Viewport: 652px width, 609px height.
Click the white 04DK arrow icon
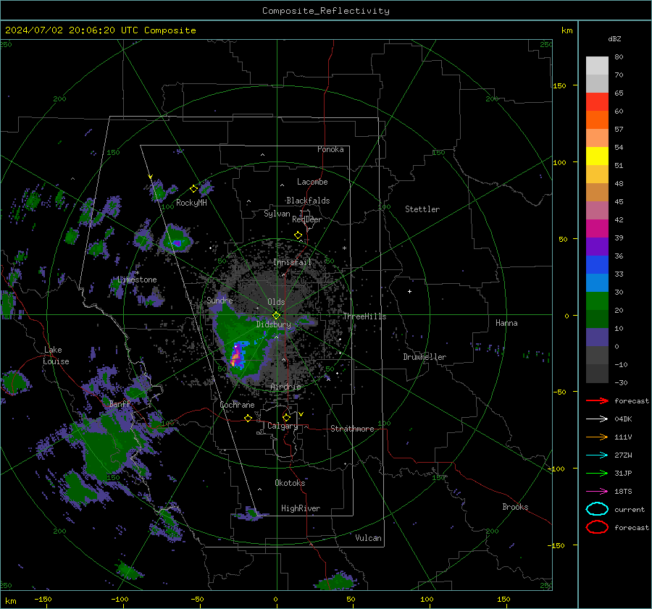pyautogui.click(x=597, y=419)
